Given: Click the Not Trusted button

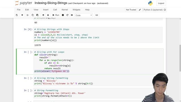Looking at the screenshot, I should pos(131,10).
